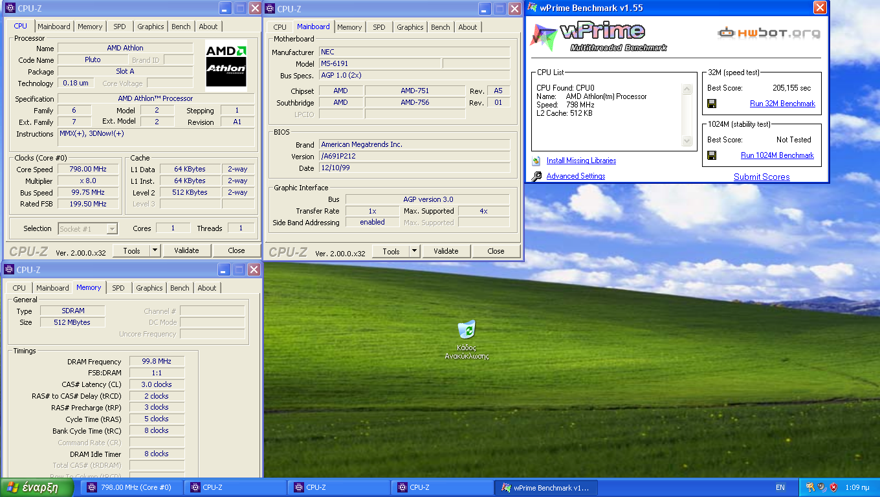Click the floppy save icon under 32M test
Image resolution: width=880 pixels, height=497 pixels.
(x=712, y=104)
